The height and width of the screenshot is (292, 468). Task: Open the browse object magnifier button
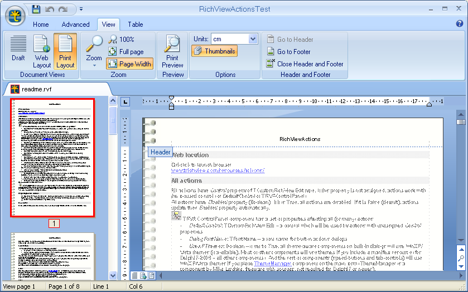click(x=461, y=258)
